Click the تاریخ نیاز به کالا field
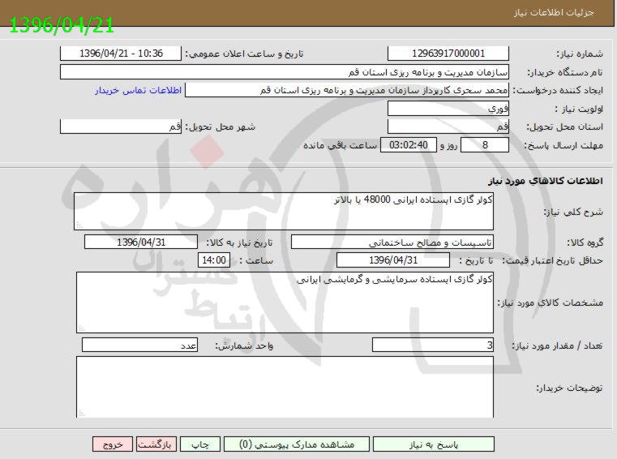The height and width of the screenshot is (459, 617). tap(141, 242)
